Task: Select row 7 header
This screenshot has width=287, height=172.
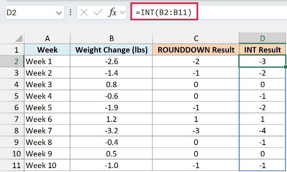Action: click(12, 119)
